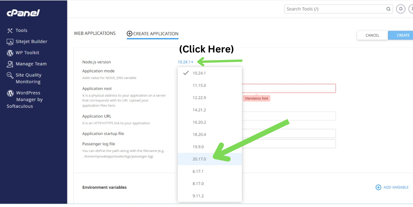Switch to Web Applications tab

pos(95,33)
